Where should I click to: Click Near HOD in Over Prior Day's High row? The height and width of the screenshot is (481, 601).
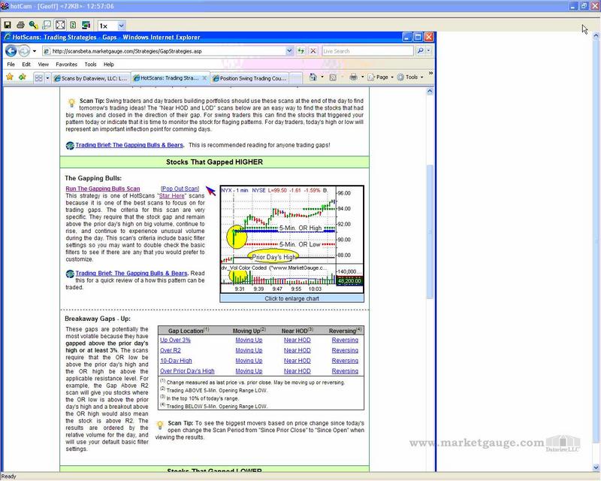click(x=297, y=371)
